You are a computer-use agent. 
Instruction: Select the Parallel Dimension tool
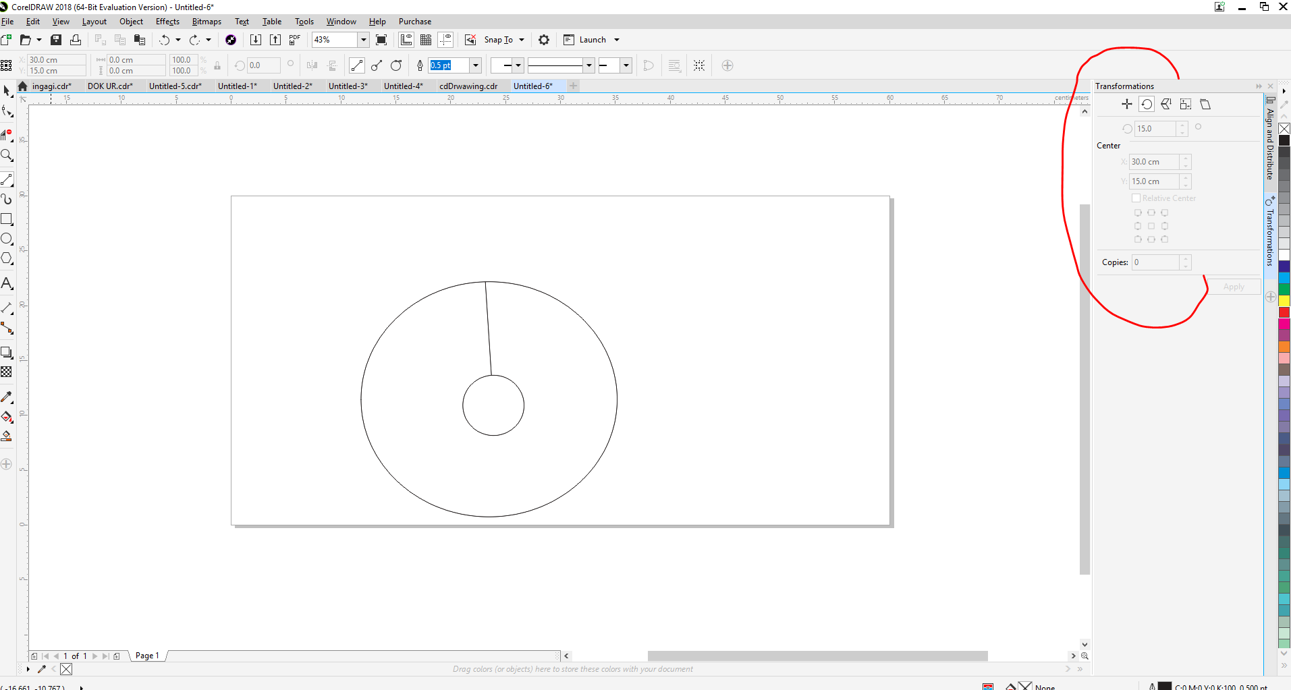7,308
